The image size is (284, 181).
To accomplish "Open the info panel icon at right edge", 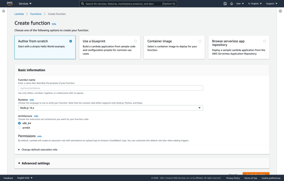I will pos(280,11).
